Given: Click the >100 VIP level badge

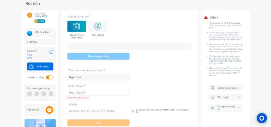Looking at the screenshot, I should click(40, 21).
